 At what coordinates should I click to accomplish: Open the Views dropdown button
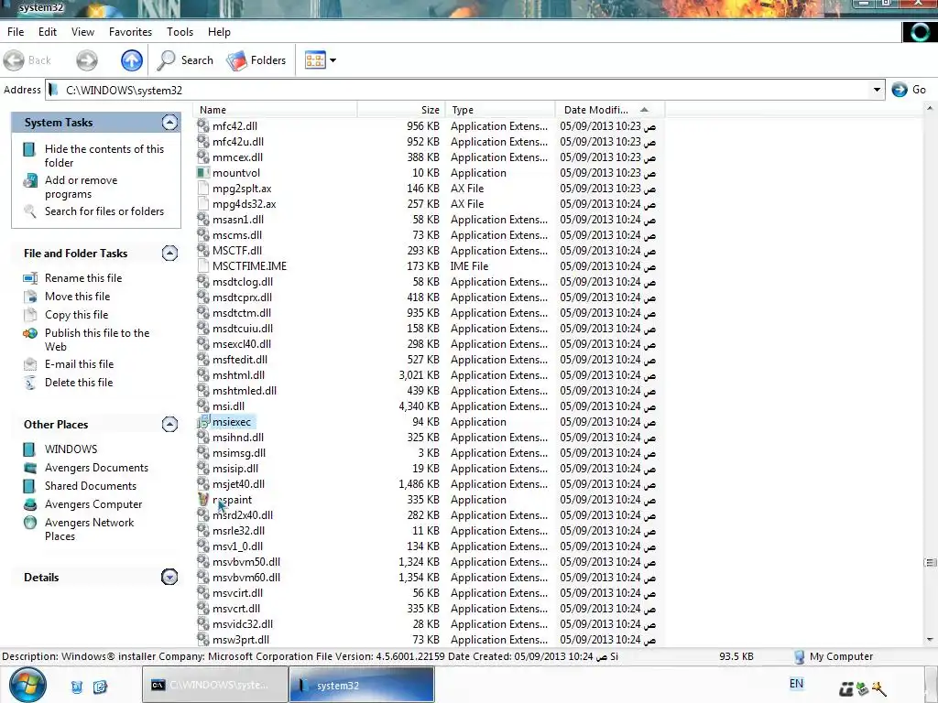[320, 60]
